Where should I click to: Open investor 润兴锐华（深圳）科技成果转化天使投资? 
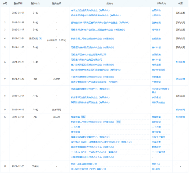101,142
